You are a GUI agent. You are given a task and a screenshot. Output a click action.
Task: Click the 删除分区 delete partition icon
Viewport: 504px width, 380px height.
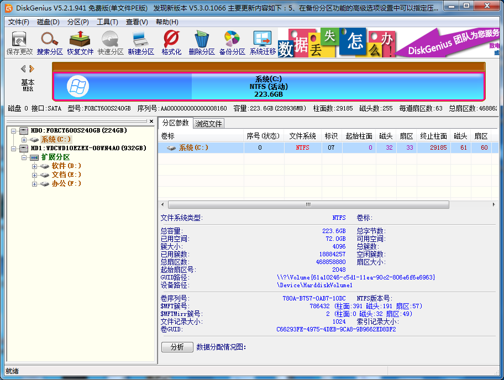point(201,43)
